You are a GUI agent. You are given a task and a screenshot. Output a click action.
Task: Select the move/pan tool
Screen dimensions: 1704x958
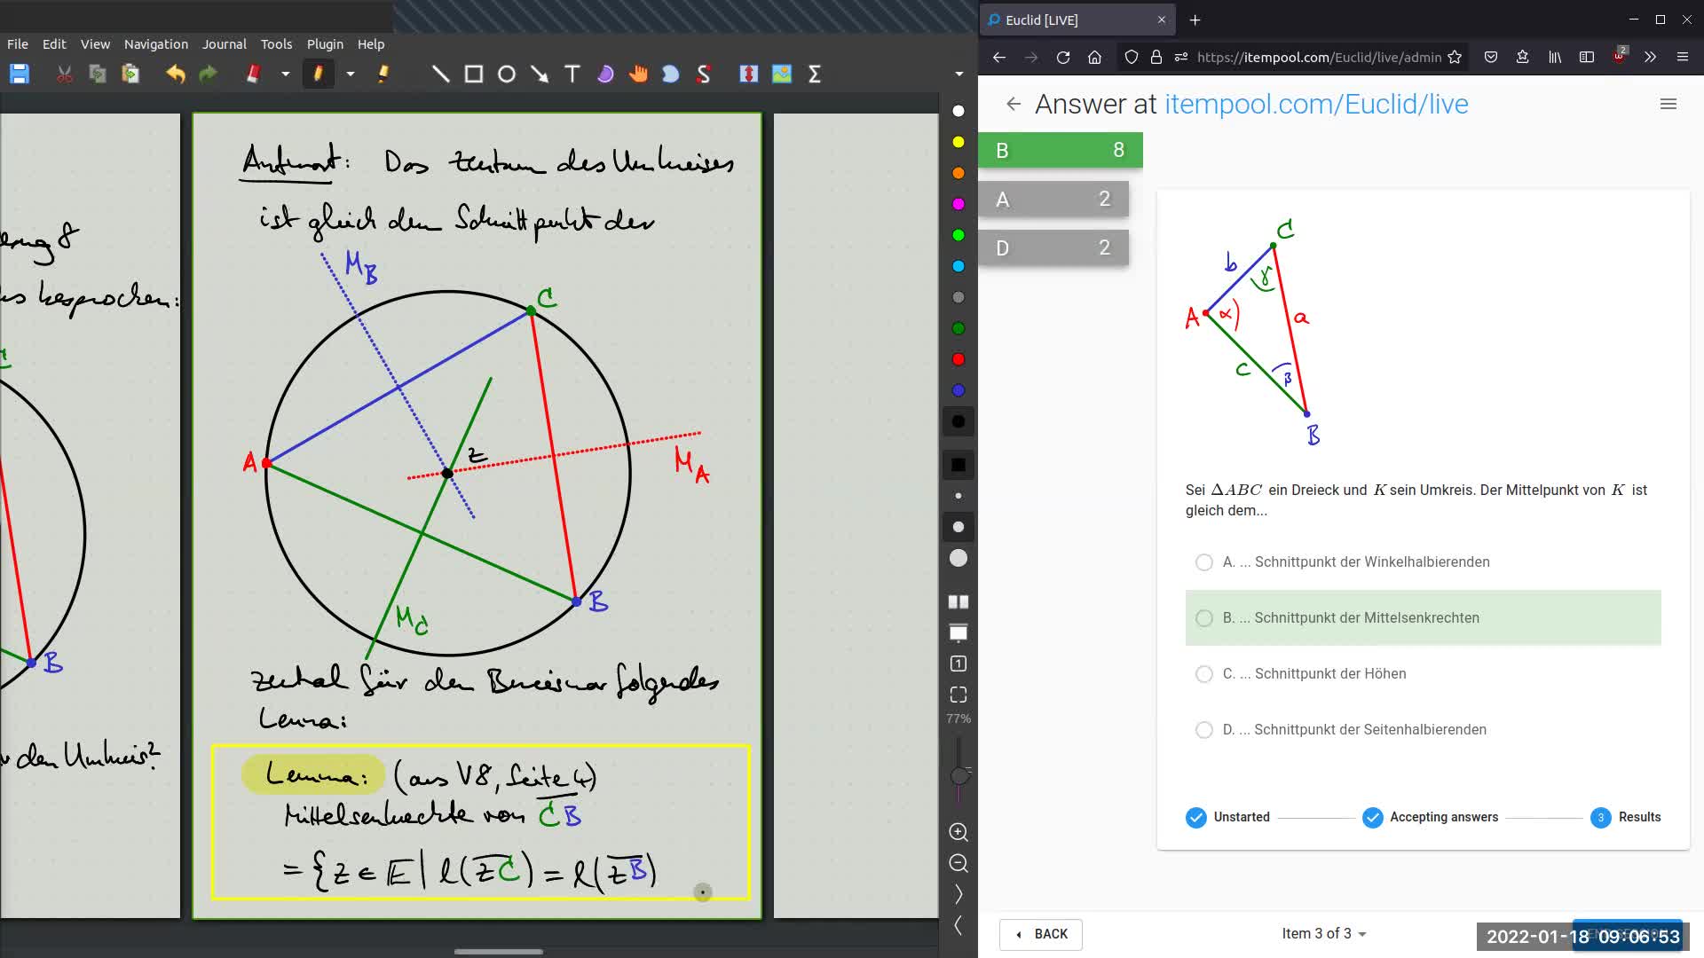[638, 74]
